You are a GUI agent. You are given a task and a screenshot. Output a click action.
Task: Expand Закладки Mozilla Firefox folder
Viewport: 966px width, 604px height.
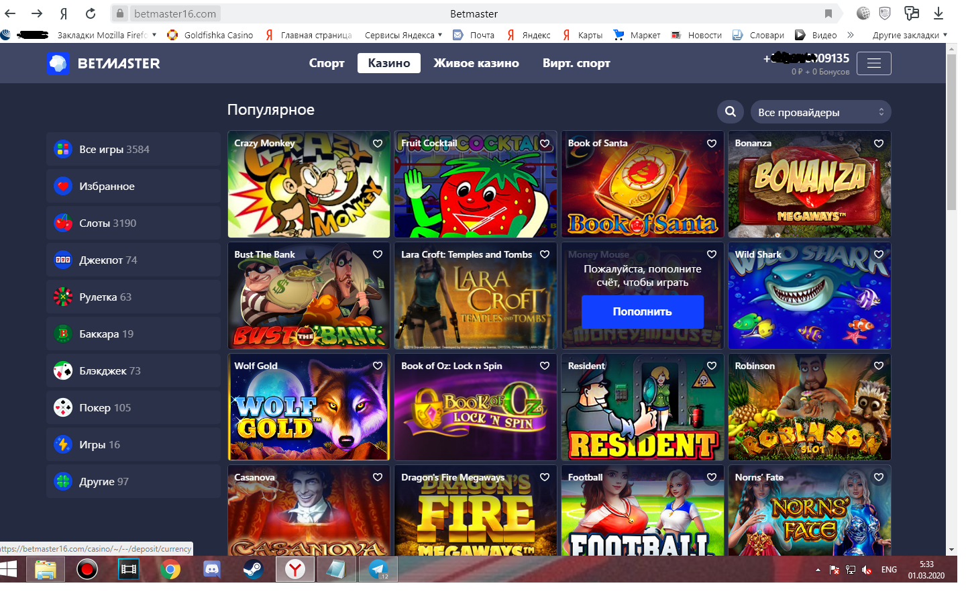[x=107, y=35]
